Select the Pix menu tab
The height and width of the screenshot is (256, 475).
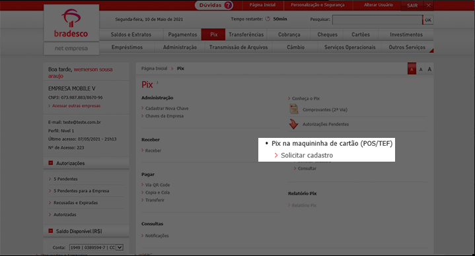coord(213,34)
